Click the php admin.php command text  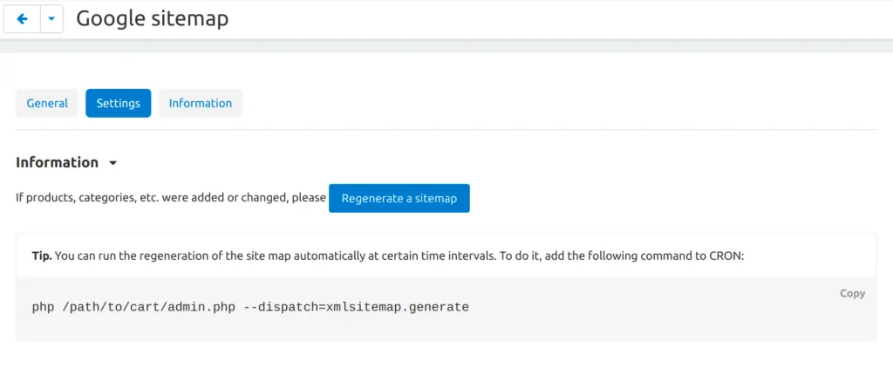pos(250,307)
